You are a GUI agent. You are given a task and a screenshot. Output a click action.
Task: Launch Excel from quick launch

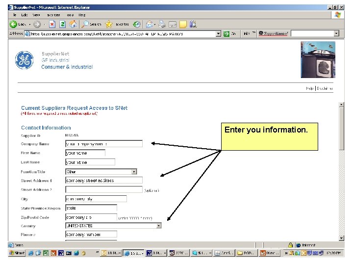46,253
